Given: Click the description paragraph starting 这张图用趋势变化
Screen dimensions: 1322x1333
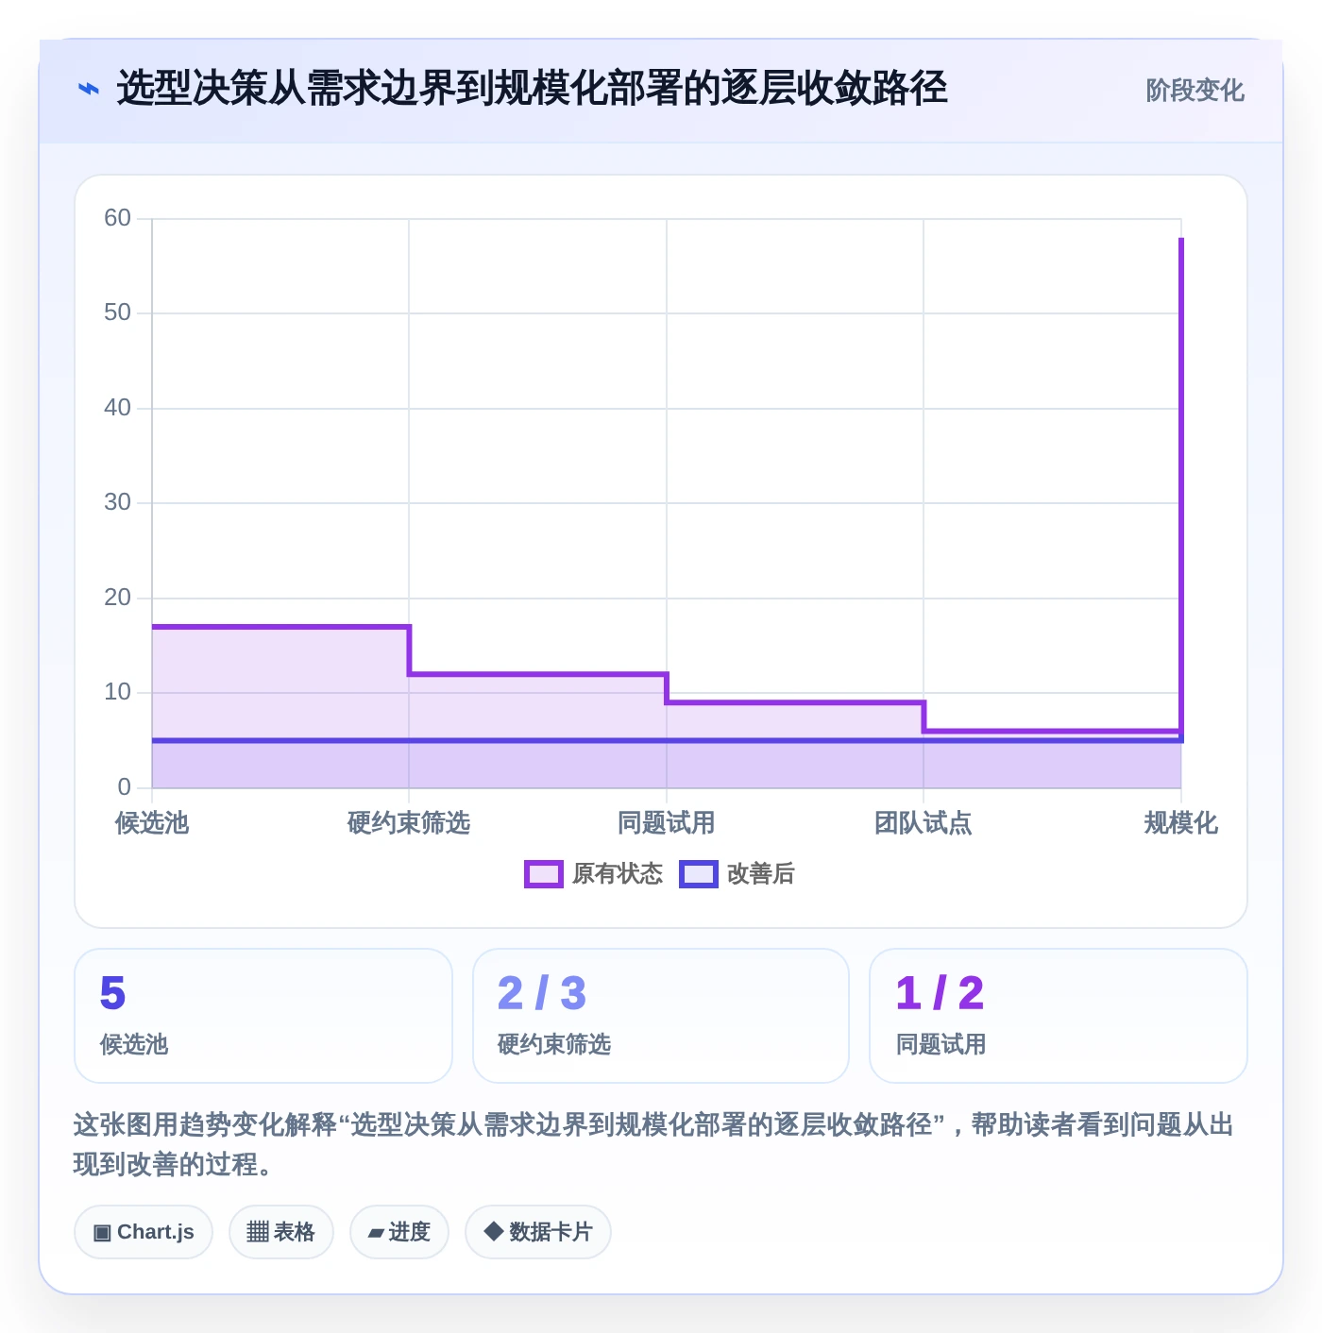Looking at the screenshot, I should click(653, 1144).
